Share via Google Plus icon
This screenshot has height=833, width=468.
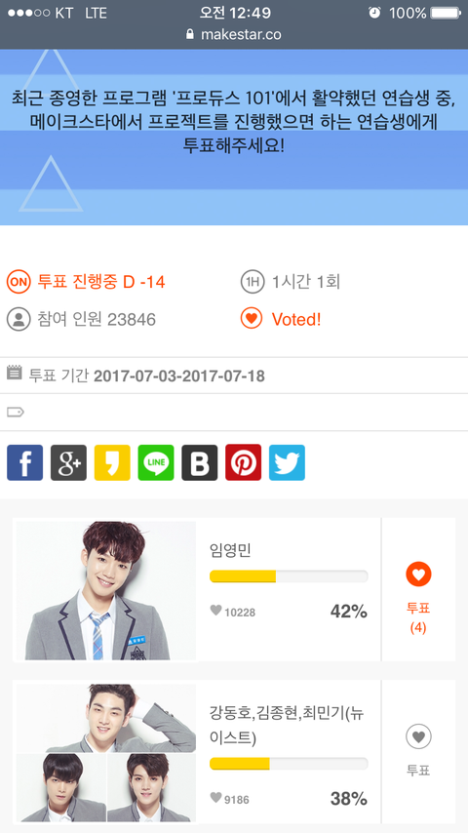(68, 462)
